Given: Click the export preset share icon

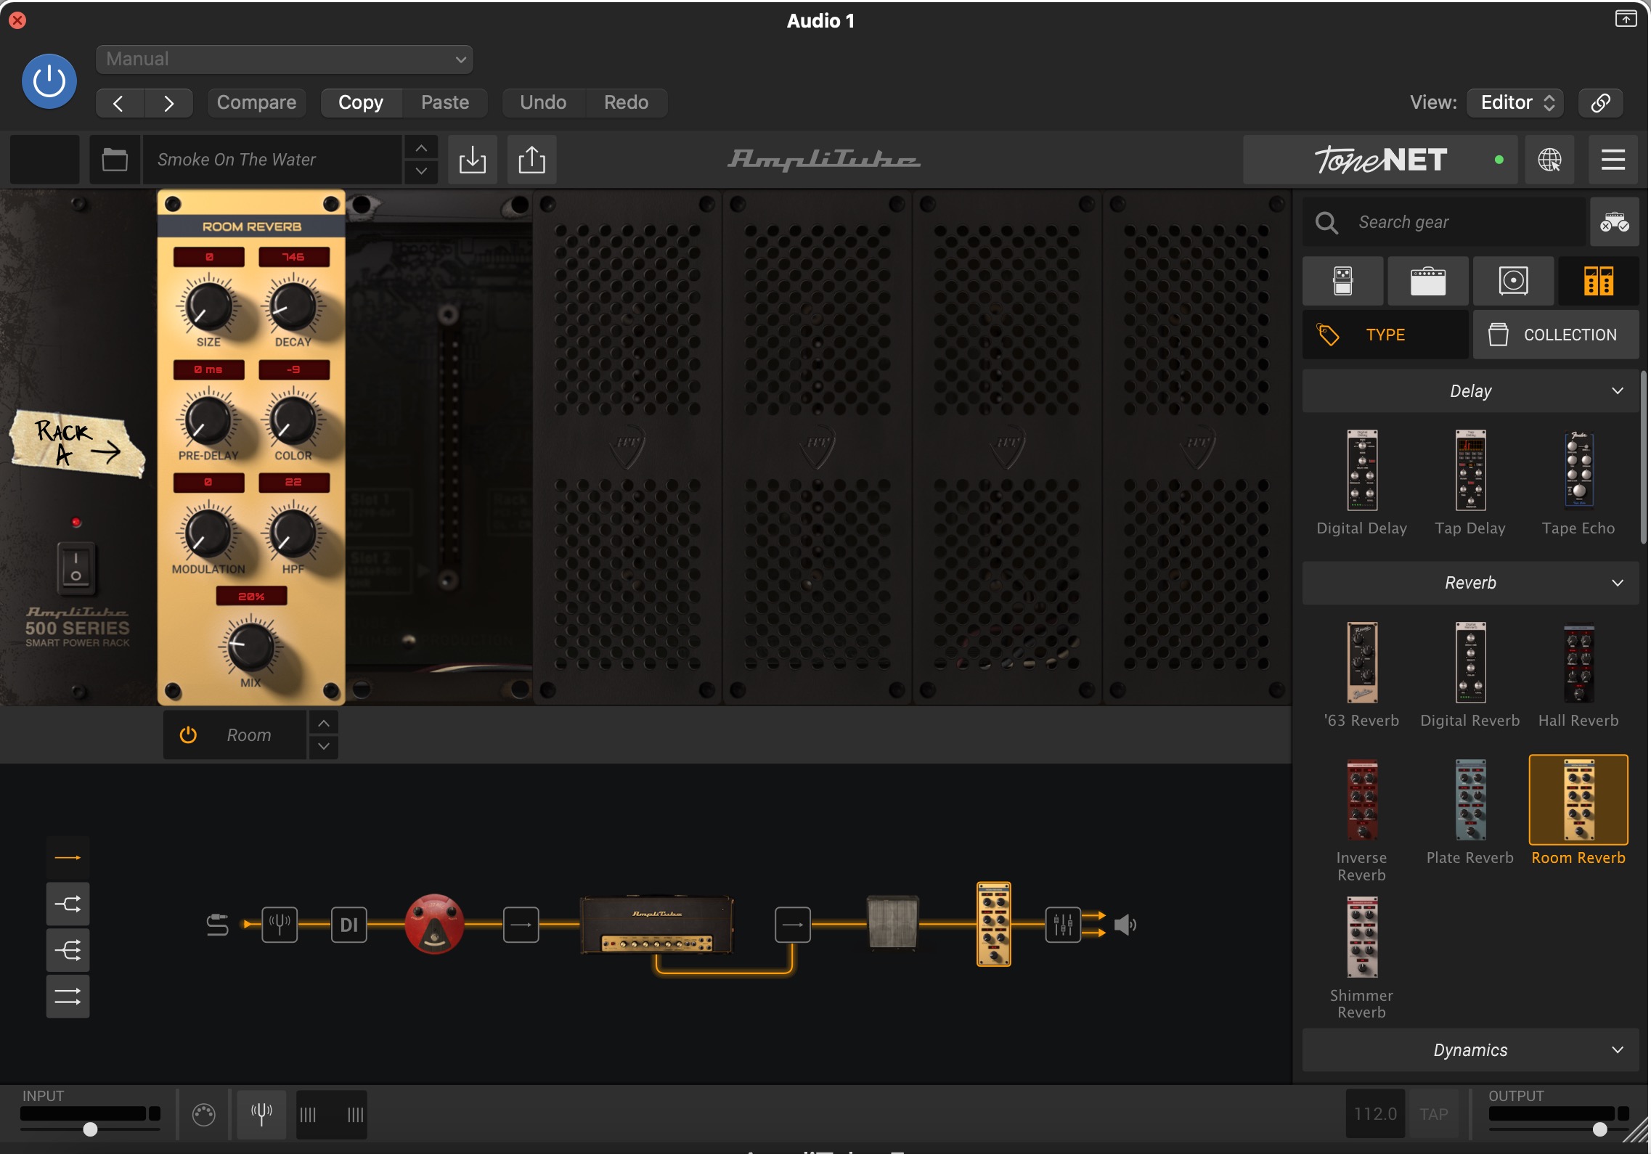Looking at the screenshot, I should 531,159.
